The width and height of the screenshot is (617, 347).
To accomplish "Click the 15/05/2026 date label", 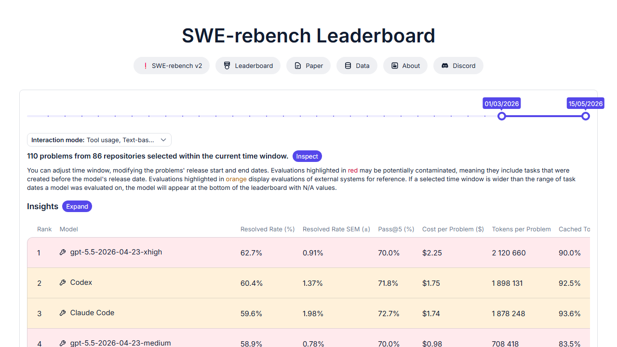I will 586,104.
